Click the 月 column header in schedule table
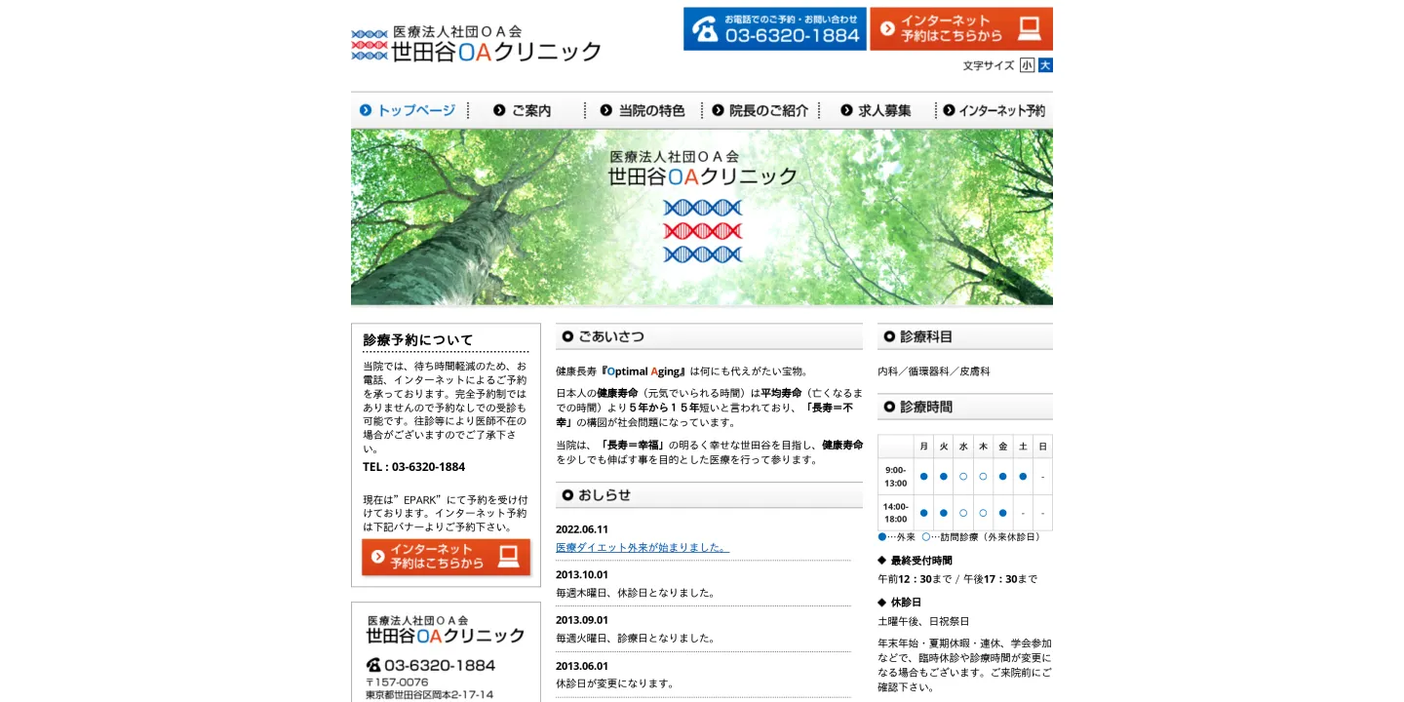The height and width of the screenshot is (702, 1404). pyautogui.click(x=923, y=447)
